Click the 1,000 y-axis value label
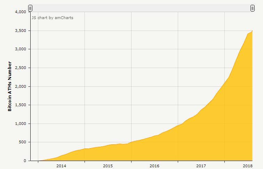This screenshot has height=169, width=263. click(x=21, y=124)
